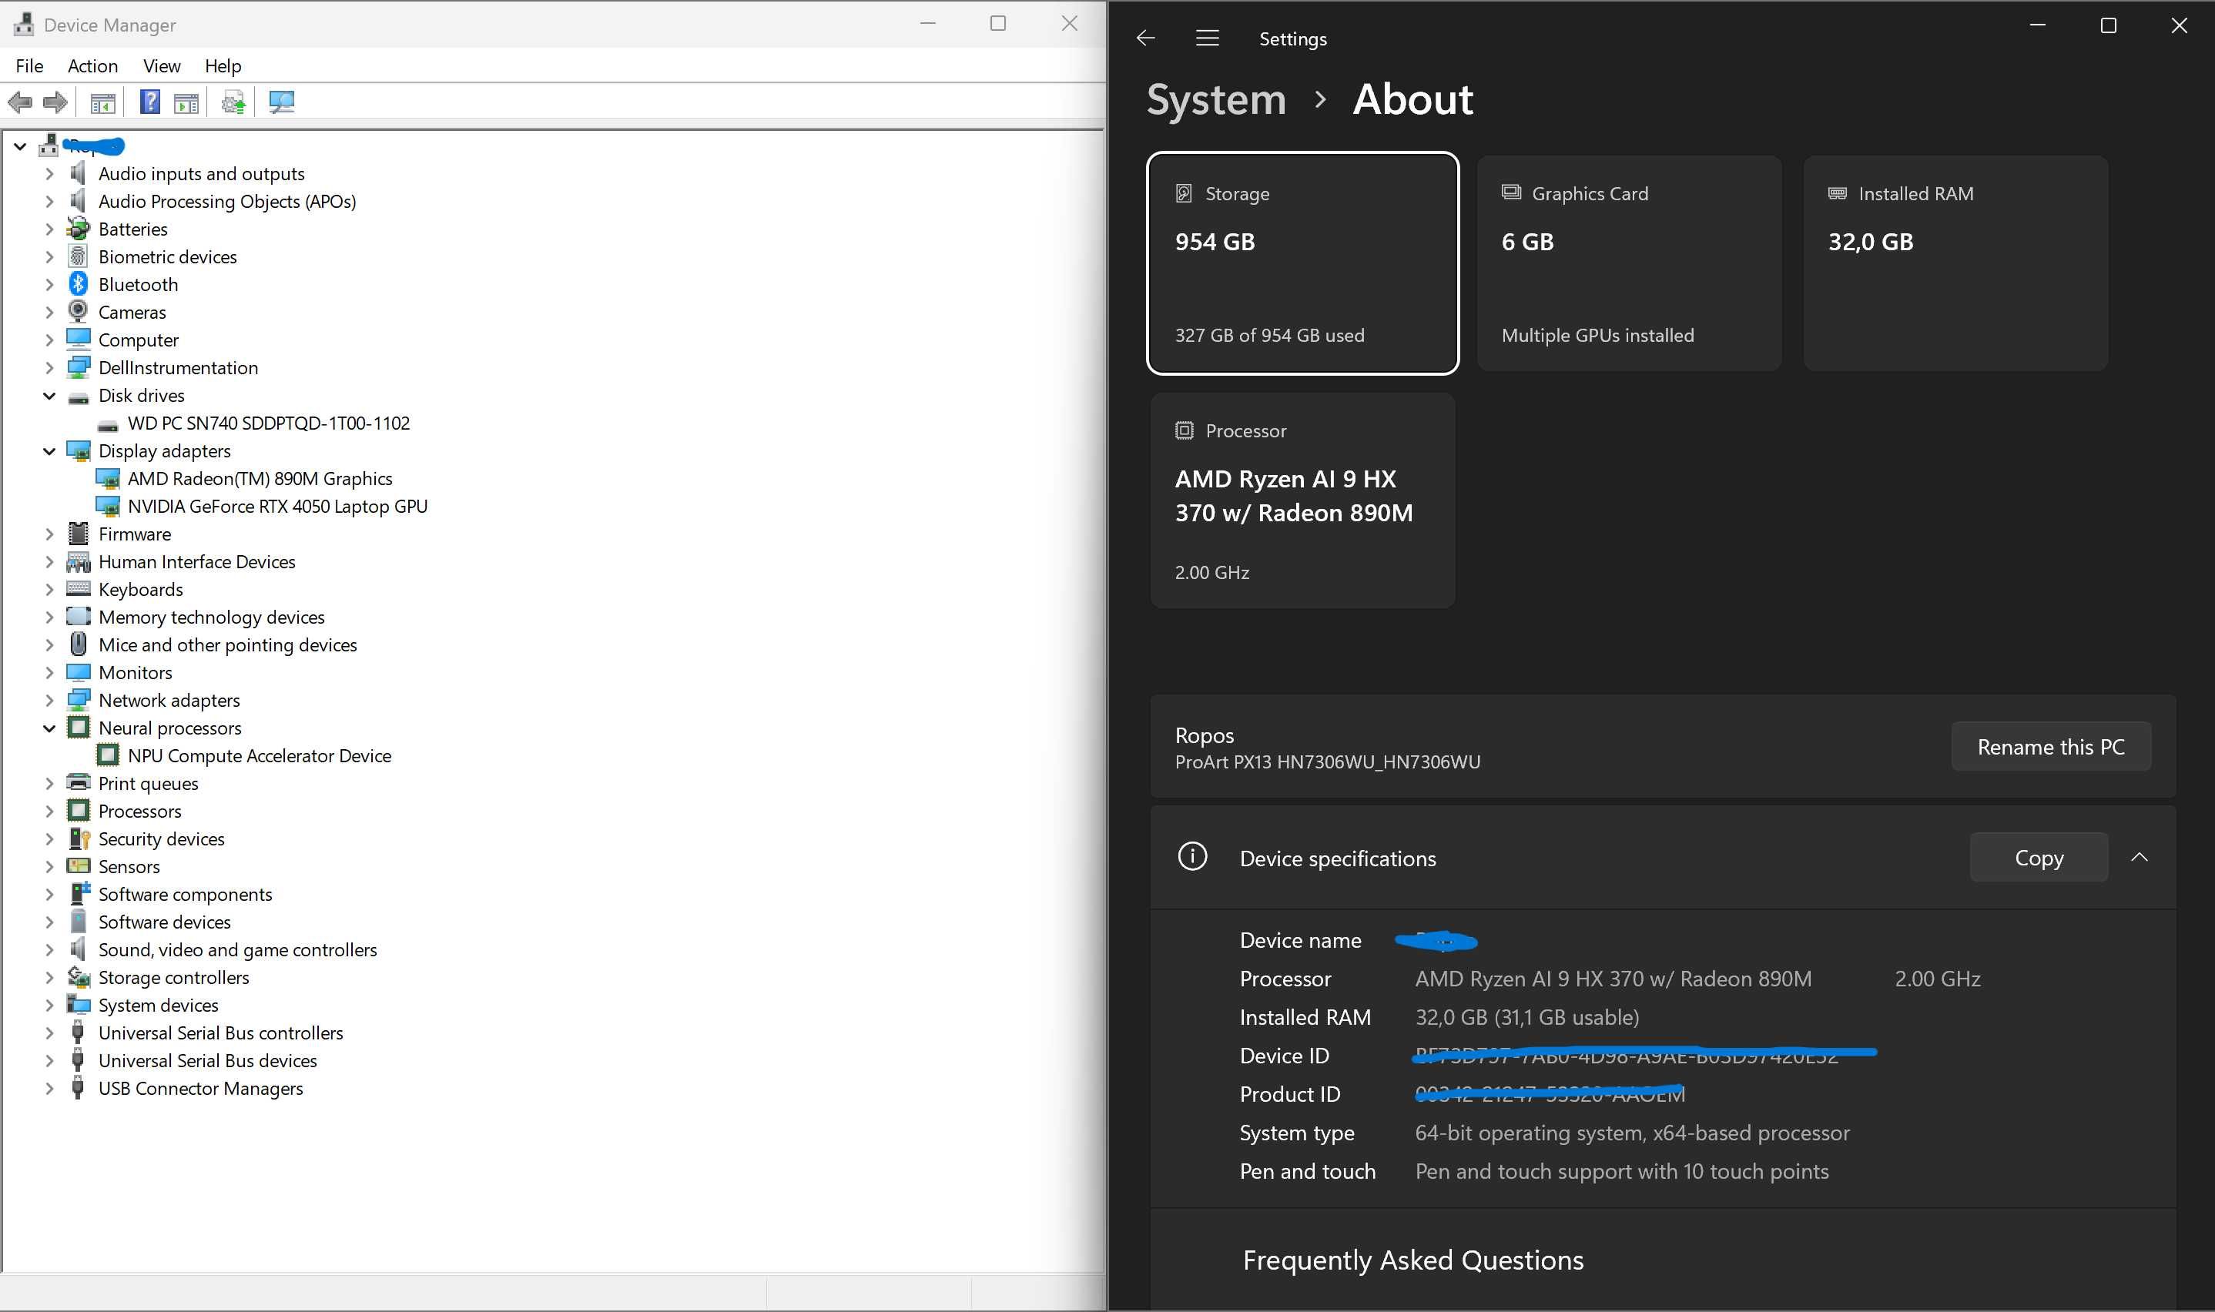The height and width of the screenshot is (1312, 2215).
Task: Open the Graphics Card info card
Action: [1629, 263]
